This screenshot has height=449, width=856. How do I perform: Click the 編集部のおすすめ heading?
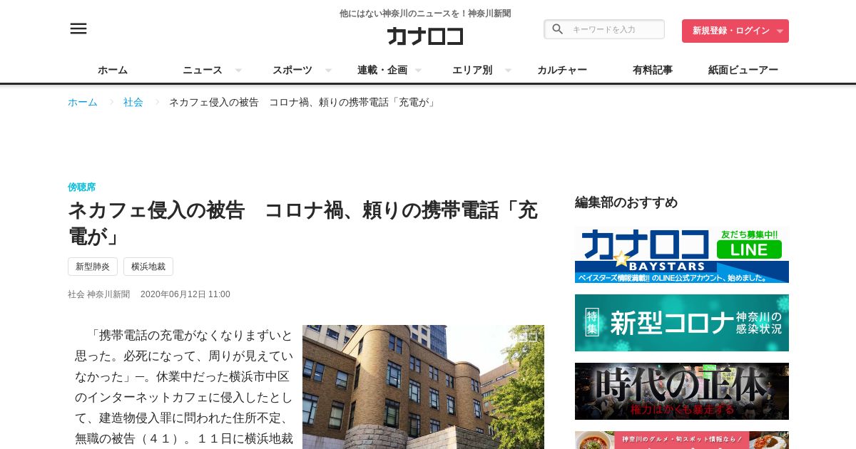coord(626,202)
